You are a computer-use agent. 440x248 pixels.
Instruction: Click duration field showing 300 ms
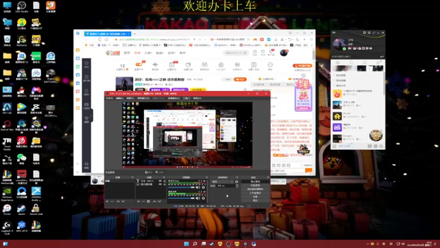(x=226, y=186)
